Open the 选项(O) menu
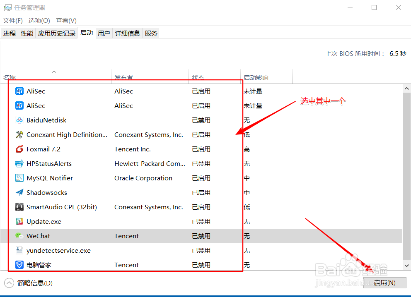The width and height of the screenshot is (411, 297). [x=39, y=20]
